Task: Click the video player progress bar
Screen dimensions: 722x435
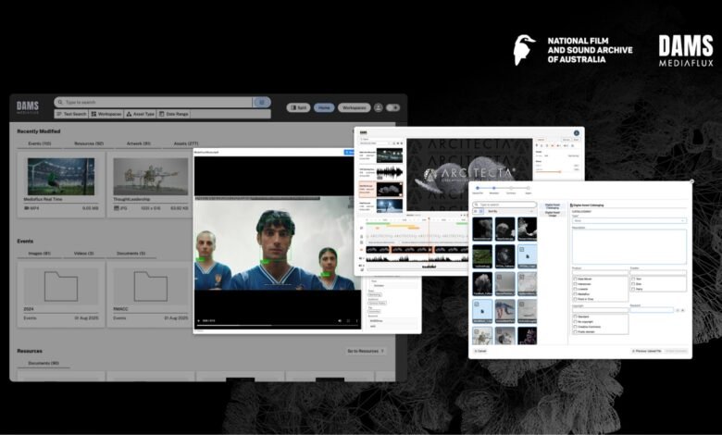Action: (278, 326)
